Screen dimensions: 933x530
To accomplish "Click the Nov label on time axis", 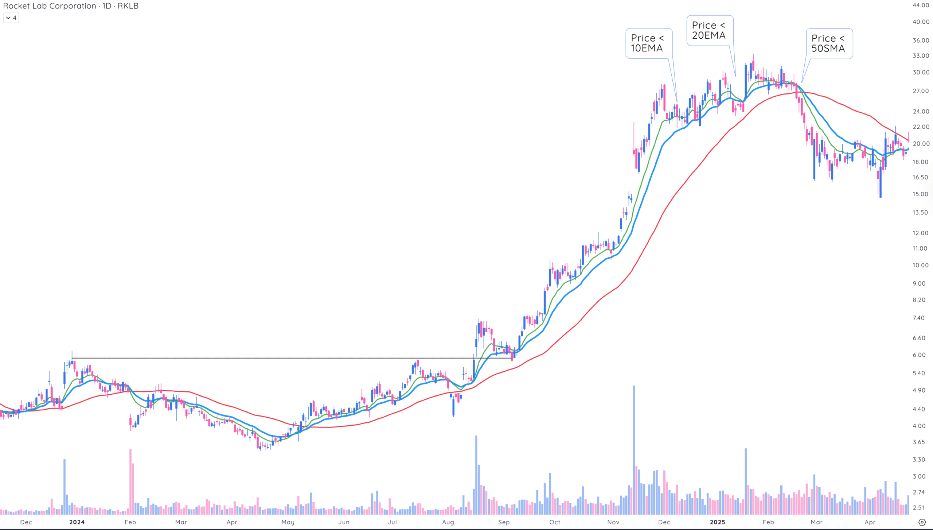I will (x=613, y=522).
